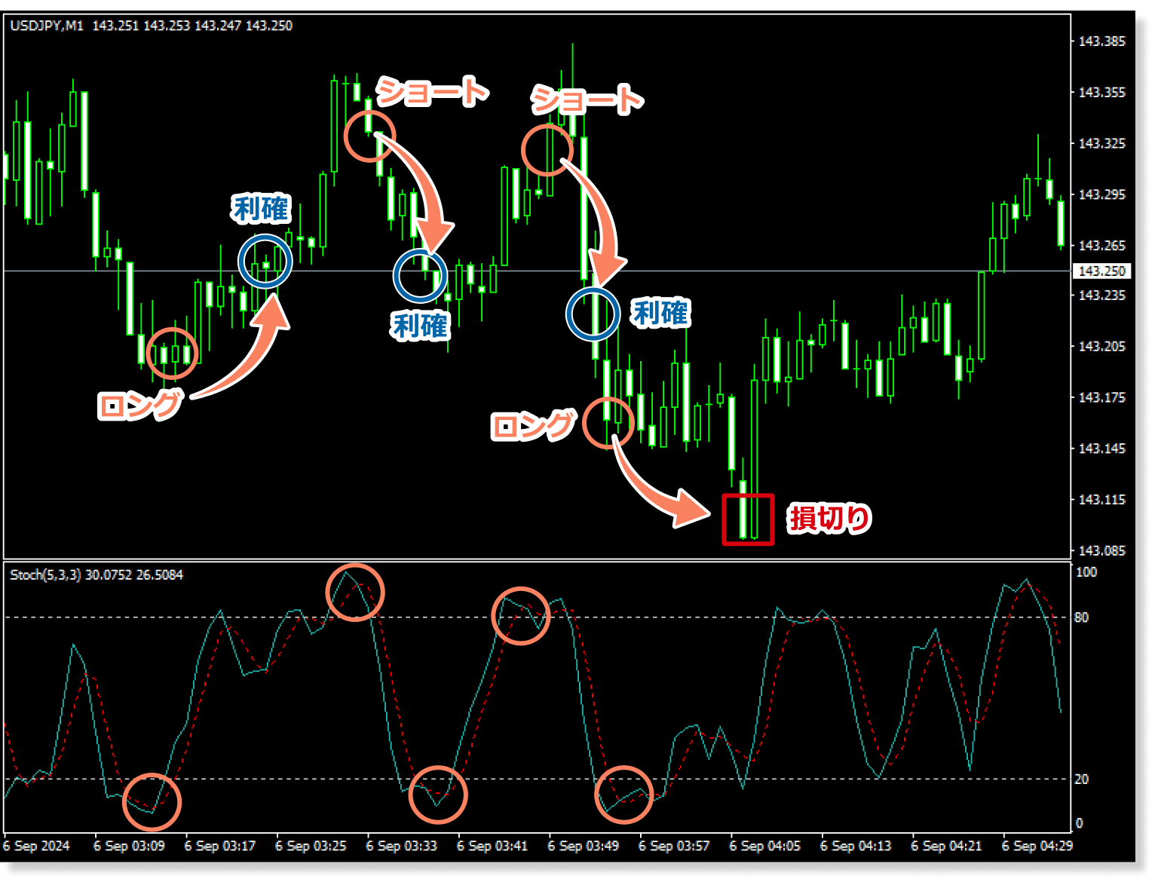The height and width of the screenshot is (882, 1158).
Task: Click the 100 level on stochastic scale
Action: tap(1086, 573)
